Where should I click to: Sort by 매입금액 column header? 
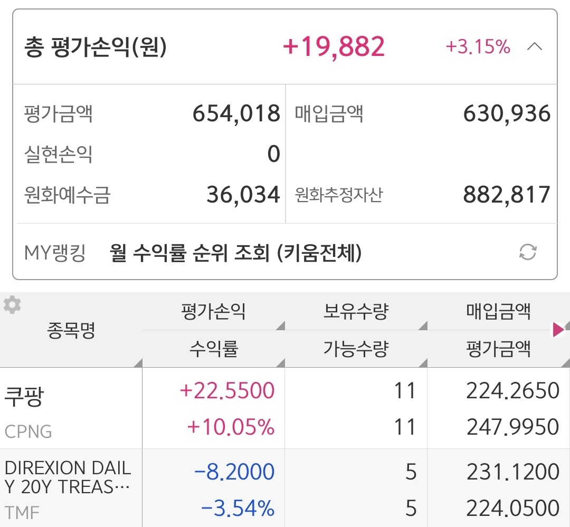click(x=498, y=312)
